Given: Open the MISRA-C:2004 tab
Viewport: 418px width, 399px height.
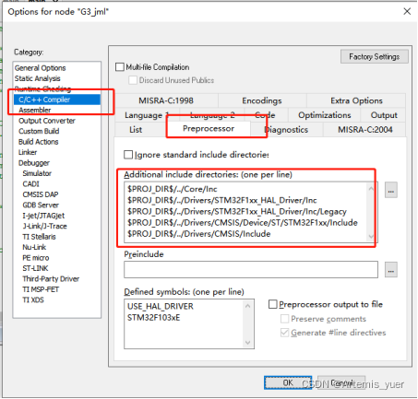Looking at the screenshot, I should [x=364, y=130].
